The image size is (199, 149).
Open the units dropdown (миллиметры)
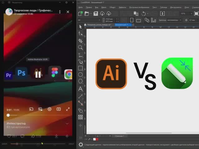point(174,20)
